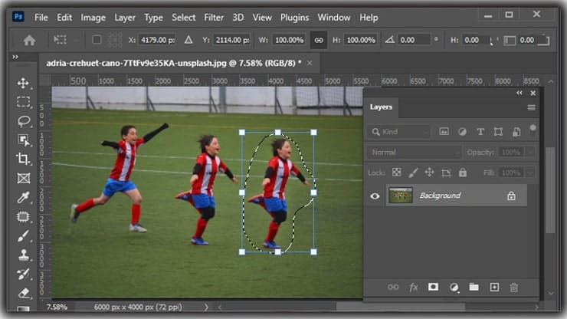This screenshot has width=567, height=319.
Task: Expand the toolbar double arrows
Action: click(x=15, y=57)
